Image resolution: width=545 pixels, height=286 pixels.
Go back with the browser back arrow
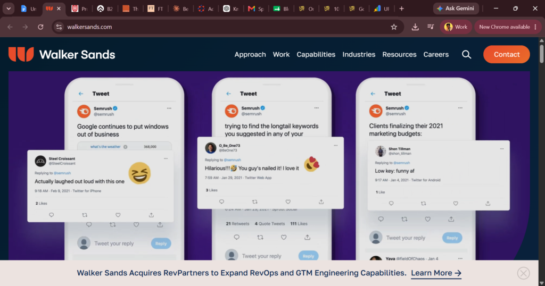click(10, 27)
